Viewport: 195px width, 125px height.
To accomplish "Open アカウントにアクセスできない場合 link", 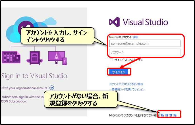I will click(126, 84).
